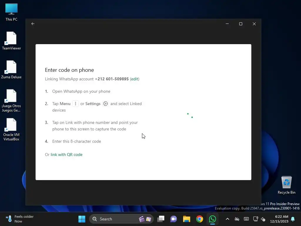Select the TeamViewer desktop shortcut
Viewport: 301px width, 226px height.
coord(11,41)
